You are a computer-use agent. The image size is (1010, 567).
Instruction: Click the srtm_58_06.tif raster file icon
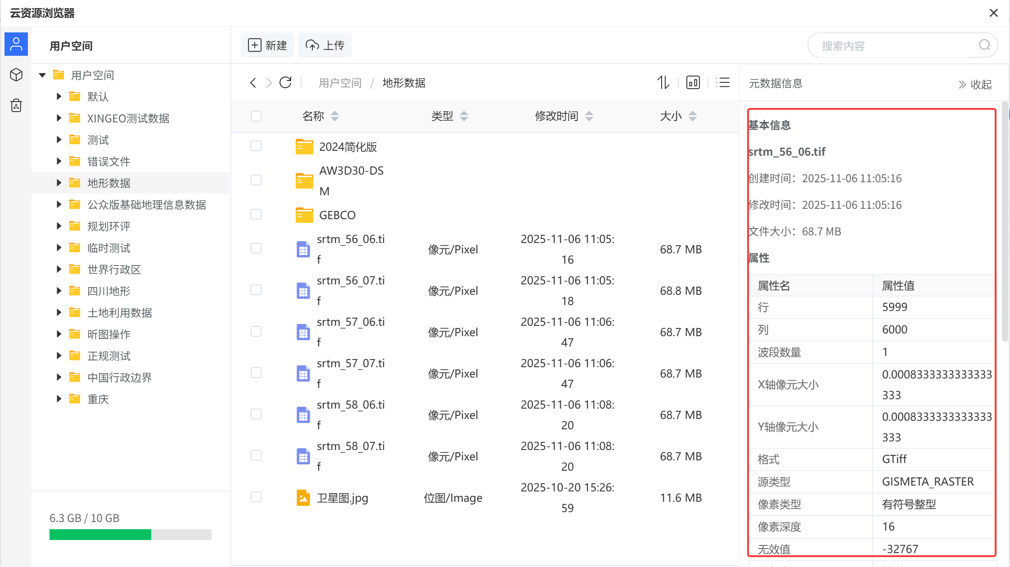[x=303, y=415]
